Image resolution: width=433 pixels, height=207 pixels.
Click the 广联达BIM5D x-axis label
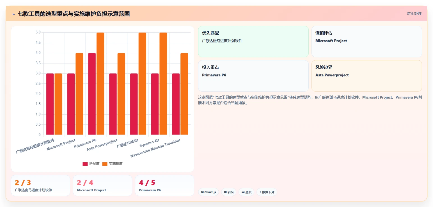coord(128,143)
